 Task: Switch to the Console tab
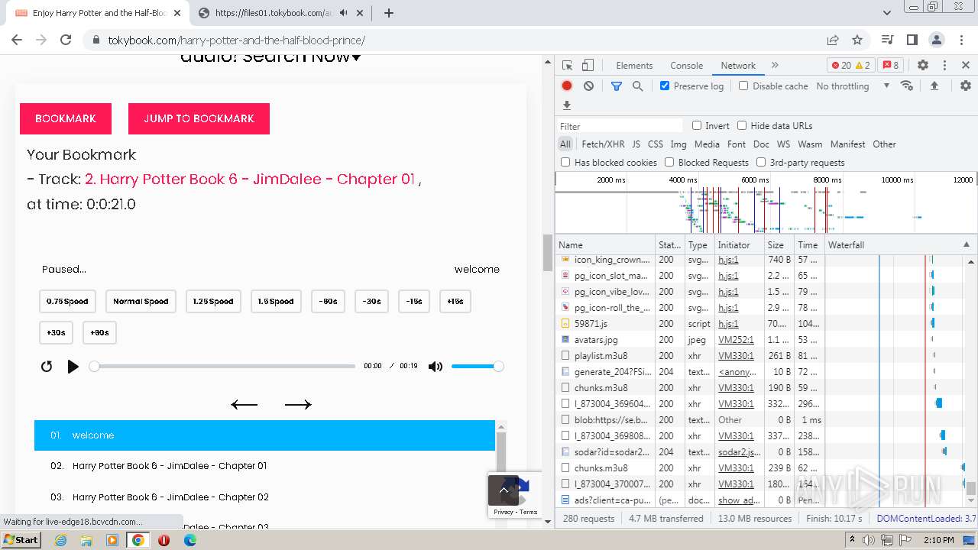[686, 66]
